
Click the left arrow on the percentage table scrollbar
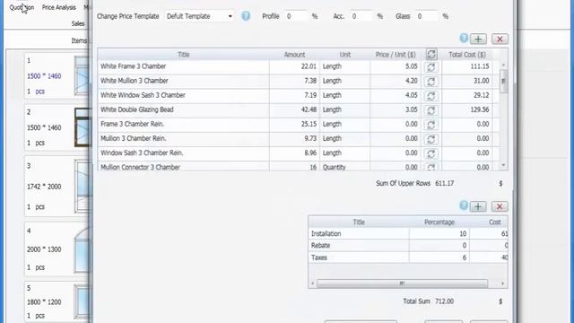(313, 284)
